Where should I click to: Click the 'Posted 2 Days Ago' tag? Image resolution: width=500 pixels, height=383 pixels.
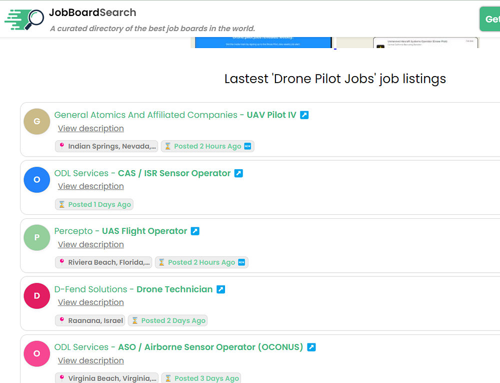tap(167, 320)
